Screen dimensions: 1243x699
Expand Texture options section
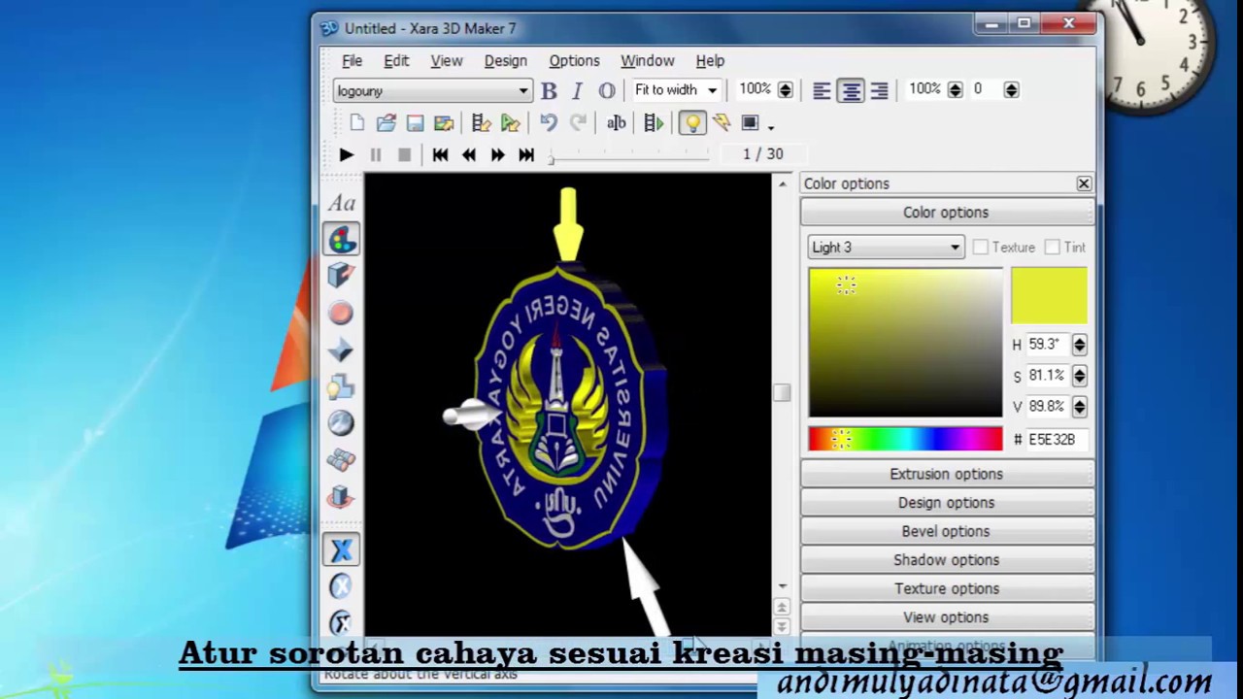947,588
